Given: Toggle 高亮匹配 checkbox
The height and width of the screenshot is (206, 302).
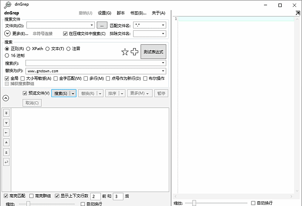Looking at the screenshot, I should (x=6, y=196).
